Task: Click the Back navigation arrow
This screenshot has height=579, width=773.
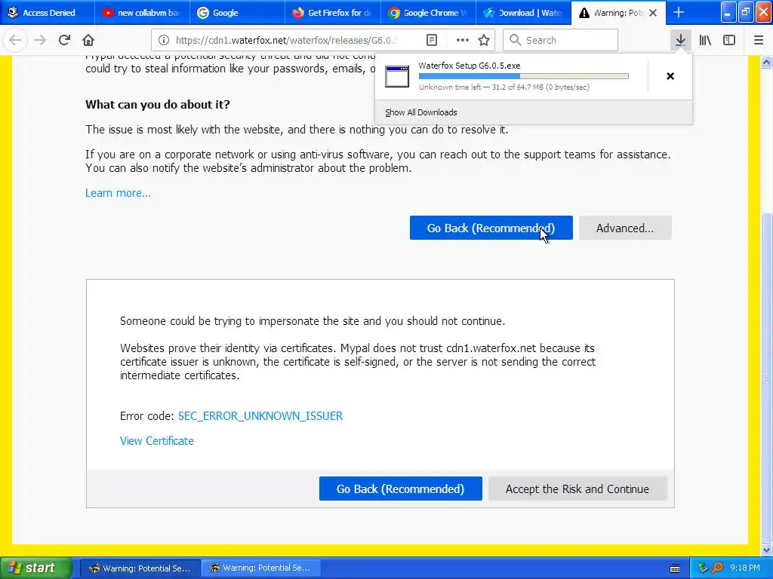Action: pos(15,40)
